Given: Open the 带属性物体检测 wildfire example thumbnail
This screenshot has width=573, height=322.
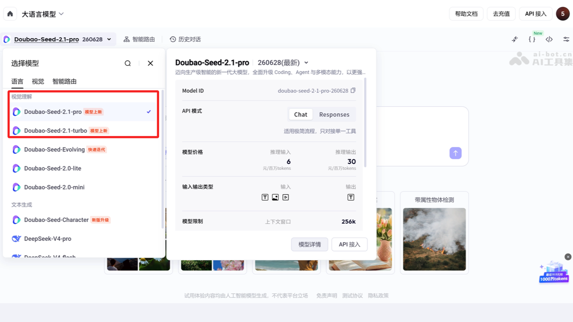Looking at the screenshot, I should tap(434, 239).
